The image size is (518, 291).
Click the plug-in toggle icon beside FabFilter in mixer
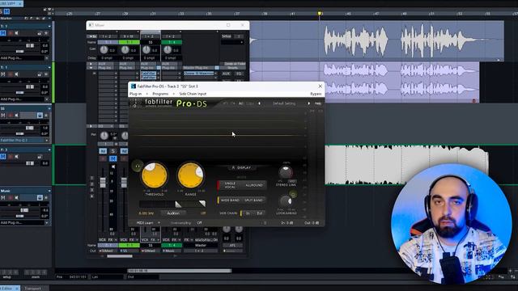(x=159, y=68)
